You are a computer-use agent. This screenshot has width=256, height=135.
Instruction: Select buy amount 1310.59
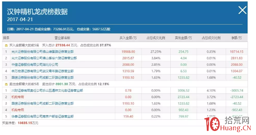[x=128, y=71]
